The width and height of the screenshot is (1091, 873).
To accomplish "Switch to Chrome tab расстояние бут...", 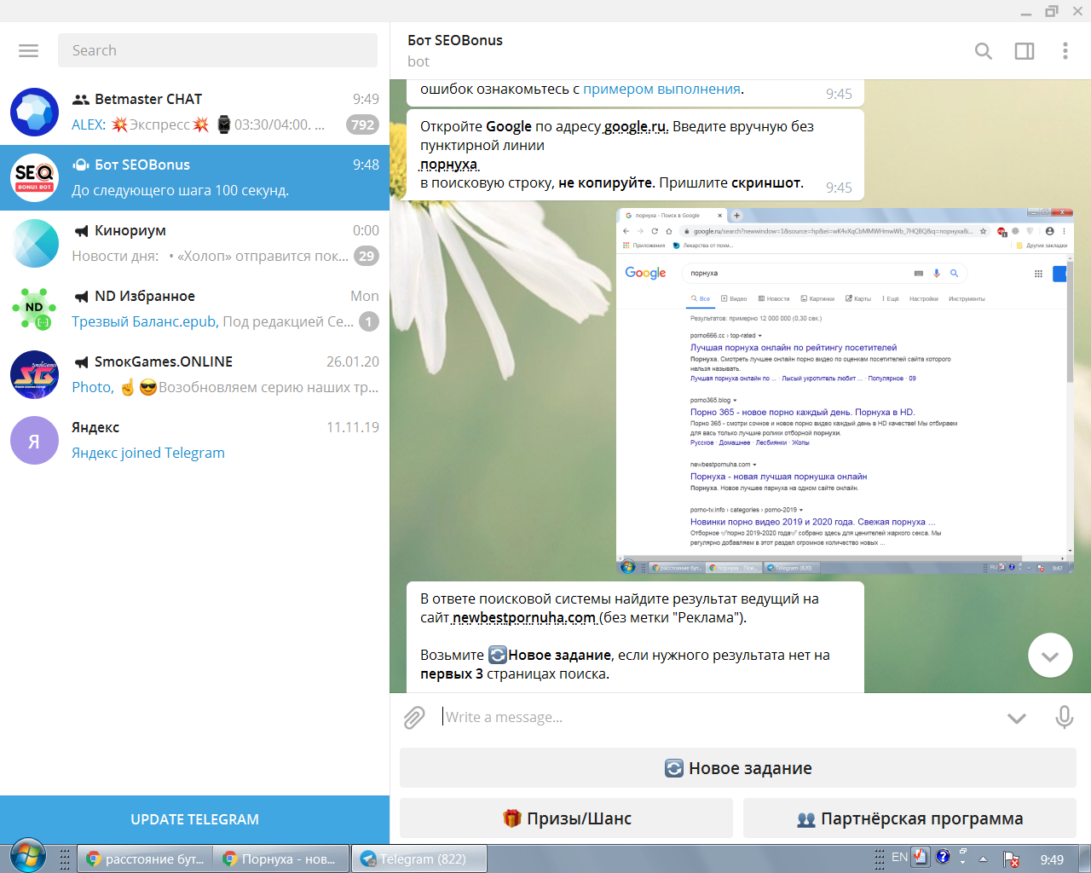I will [145, 859].
